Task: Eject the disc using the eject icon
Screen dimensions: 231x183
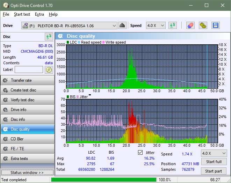Action: [x=122, y=25]
